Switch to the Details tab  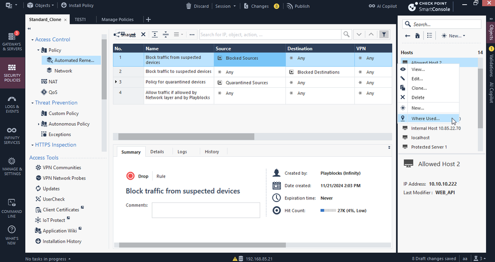157,152
